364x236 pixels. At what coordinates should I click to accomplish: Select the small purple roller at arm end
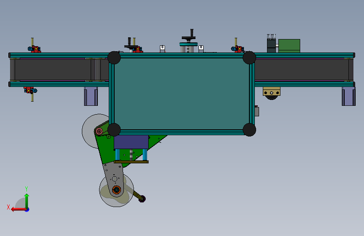pos(142,199)
